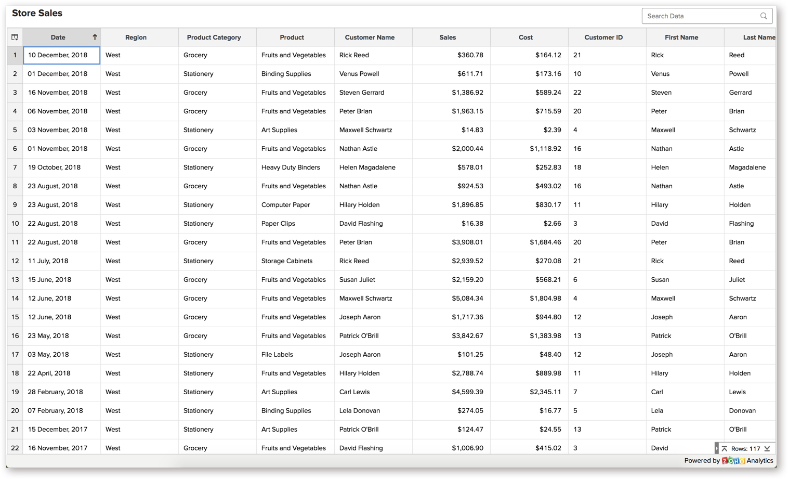Viewport: 788px width, 479px height.
Task: Click the date cell 28 February, 2018
Action: click(x=61, y=392)
